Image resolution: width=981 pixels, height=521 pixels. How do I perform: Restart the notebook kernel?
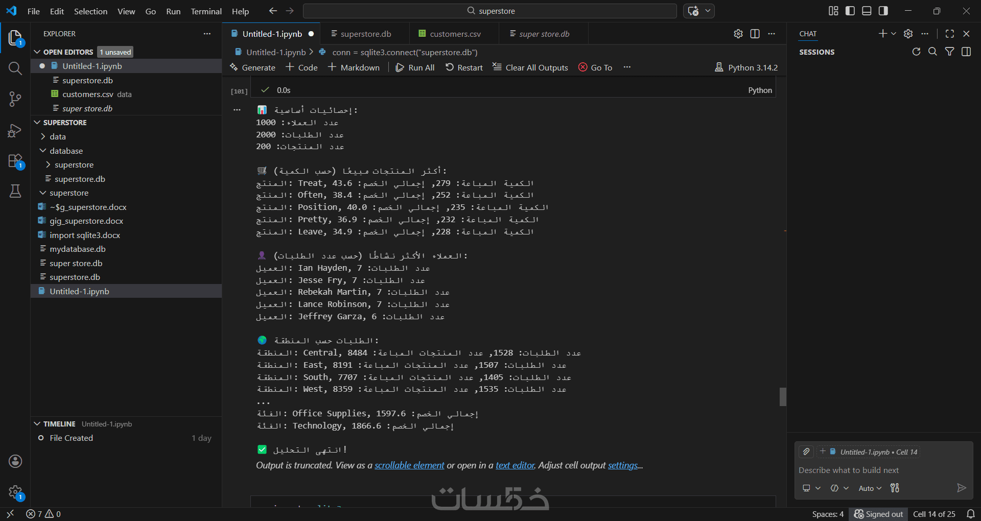click(x=464, y=67)
